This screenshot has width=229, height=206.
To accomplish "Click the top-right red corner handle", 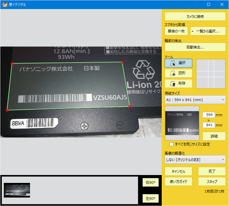I will 122,62.
